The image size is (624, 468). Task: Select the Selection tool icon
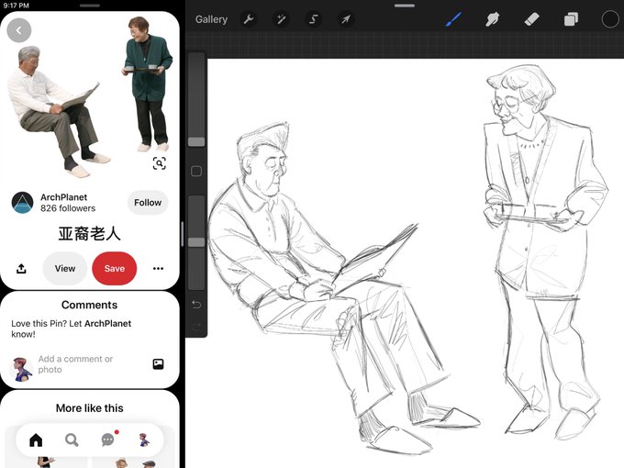coord(314,19)
